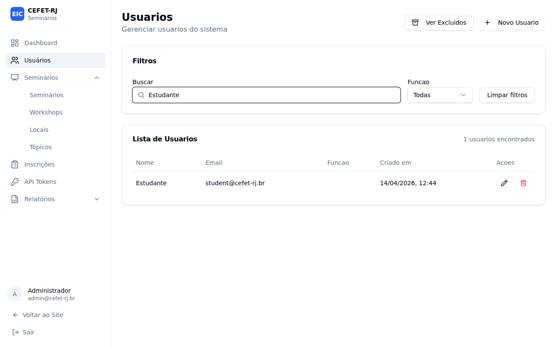Open API Tokens page label
This screenshot has width=556, height=347.
pyautogui.click(x=40, y=182)
